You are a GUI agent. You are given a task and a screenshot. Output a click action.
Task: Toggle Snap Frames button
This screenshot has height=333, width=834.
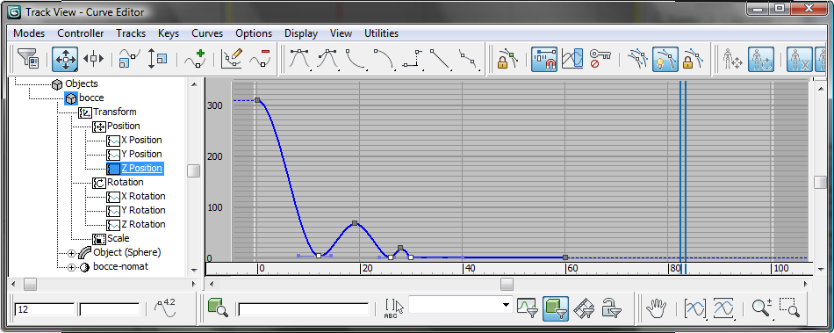click(x=543, y=59)
